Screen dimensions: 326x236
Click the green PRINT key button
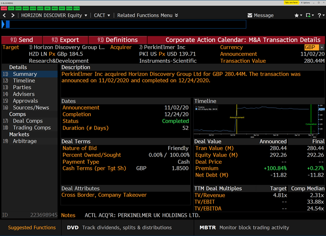[62, 8]
